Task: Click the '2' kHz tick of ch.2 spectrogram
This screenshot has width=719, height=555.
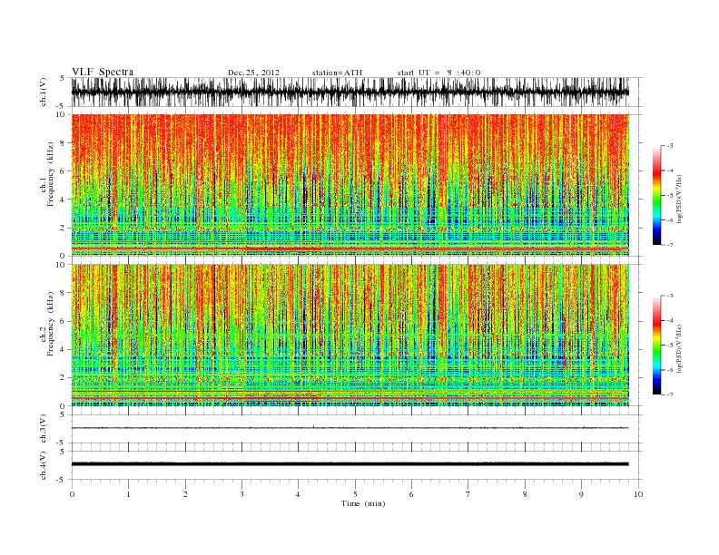Action: tap(63, 378)
